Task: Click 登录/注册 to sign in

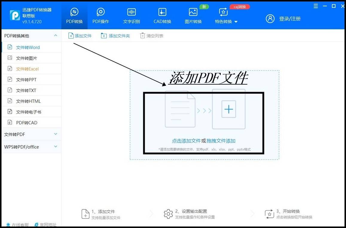Action: coord(290,18)
